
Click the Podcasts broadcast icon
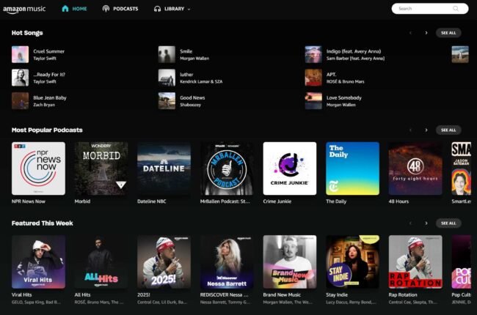click(106, 9)
